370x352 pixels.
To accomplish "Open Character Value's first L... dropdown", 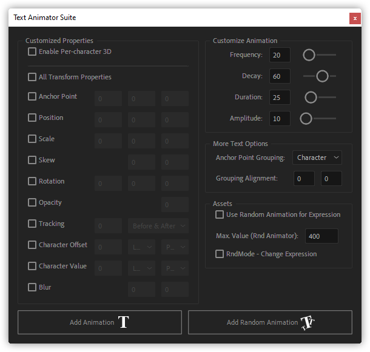I will [141, 268].
